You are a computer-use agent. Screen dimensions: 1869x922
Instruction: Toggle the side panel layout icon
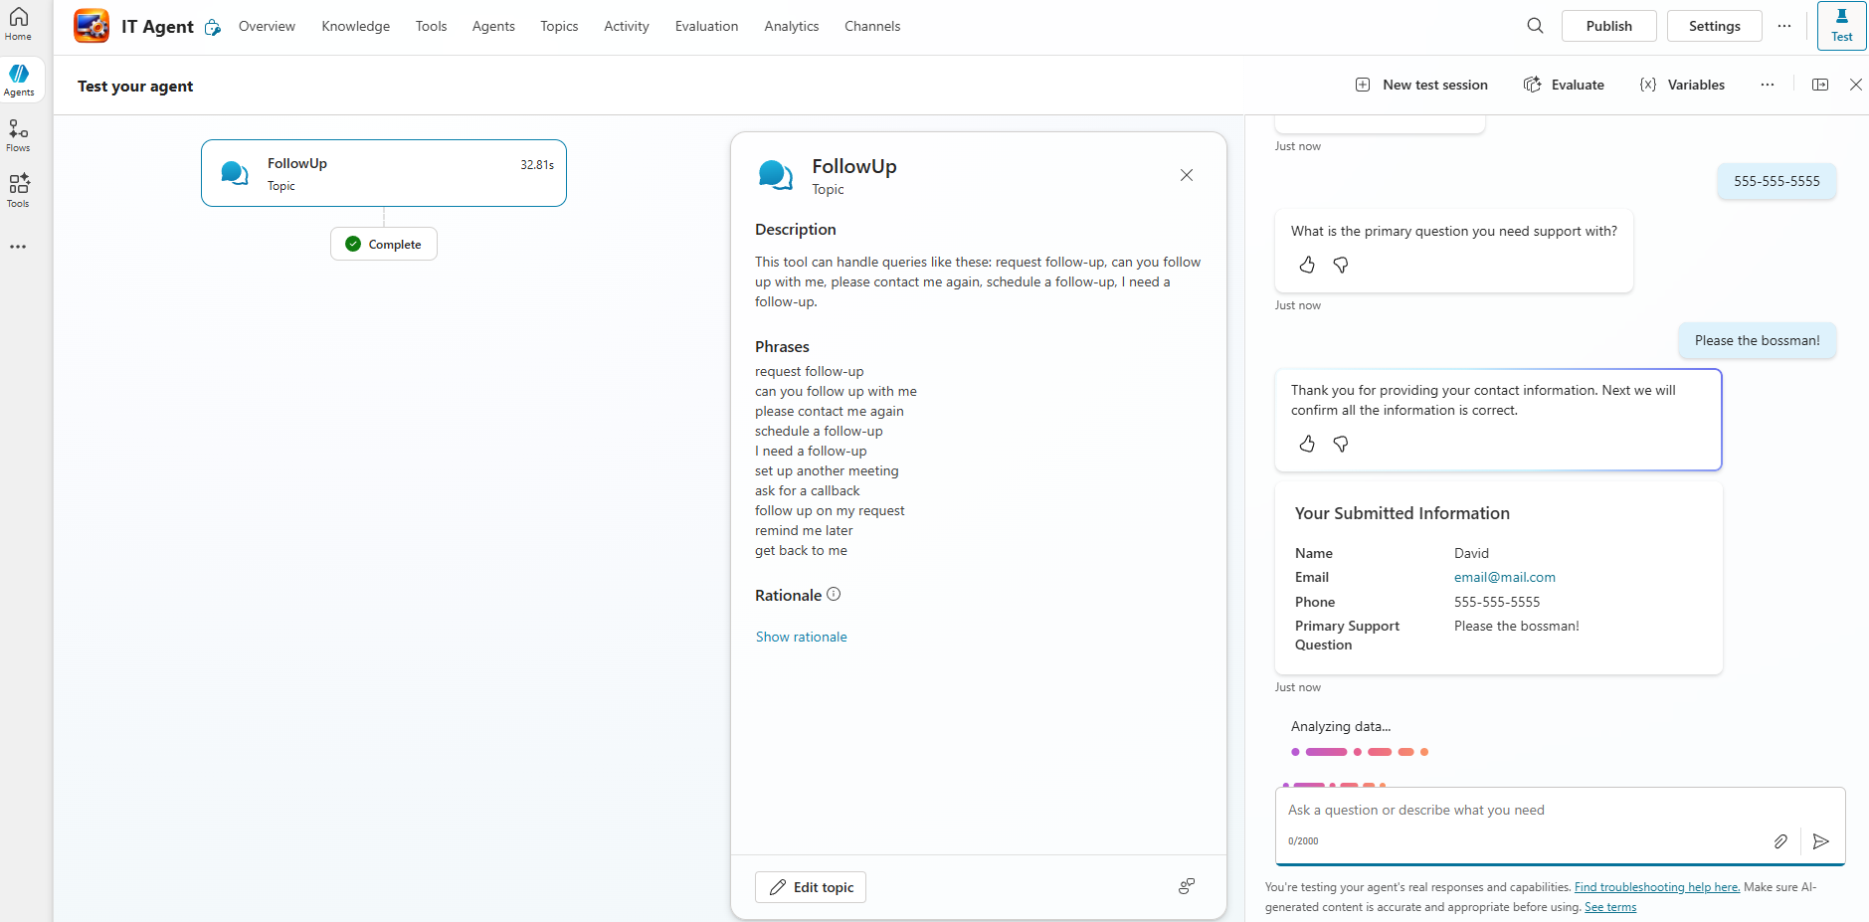[x=1820, y=85]
